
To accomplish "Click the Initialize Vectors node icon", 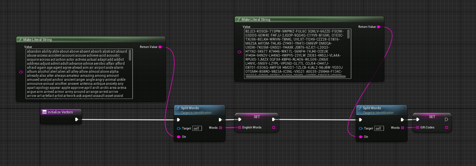I will [x=44, y=112].
